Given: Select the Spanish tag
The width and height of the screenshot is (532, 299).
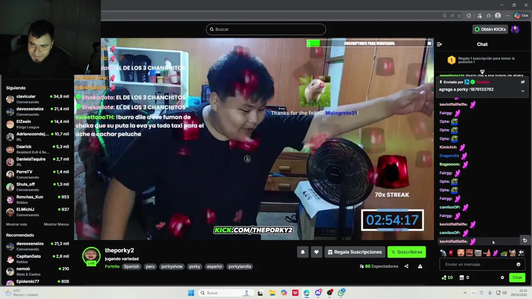Looking at the screenshot, I should (x=131, y=267).
